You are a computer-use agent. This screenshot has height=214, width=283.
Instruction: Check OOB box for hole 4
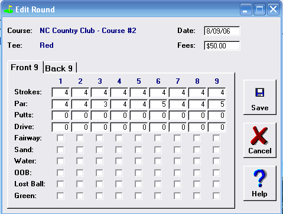click(119, 173)
